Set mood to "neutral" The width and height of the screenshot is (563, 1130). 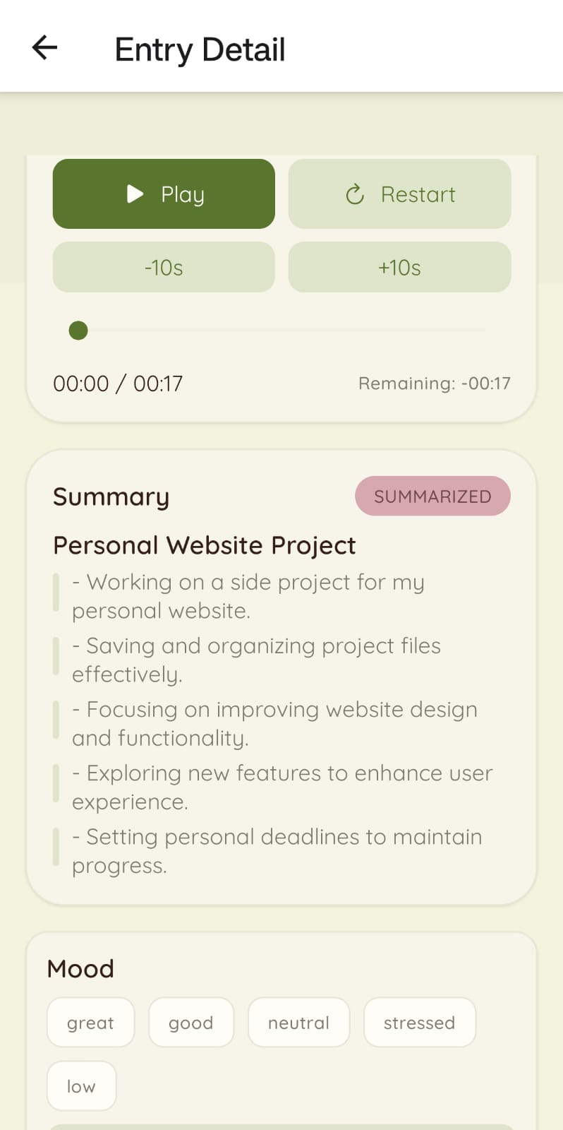click(298, 1023)
